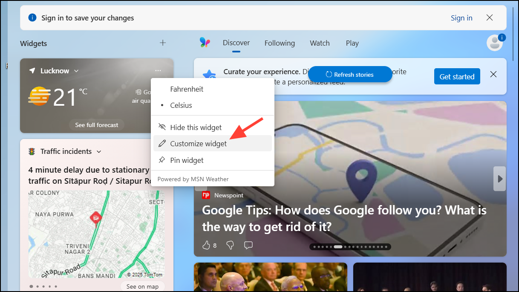519x292 pixels.
Task: Click the user profile avatar icon
Action: [495, 43]
